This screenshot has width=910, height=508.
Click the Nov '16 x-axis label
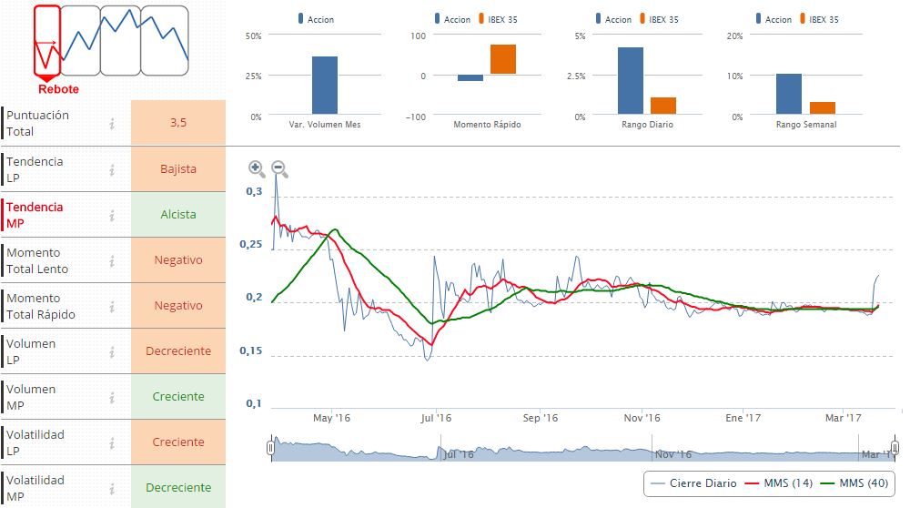[642, 418]
